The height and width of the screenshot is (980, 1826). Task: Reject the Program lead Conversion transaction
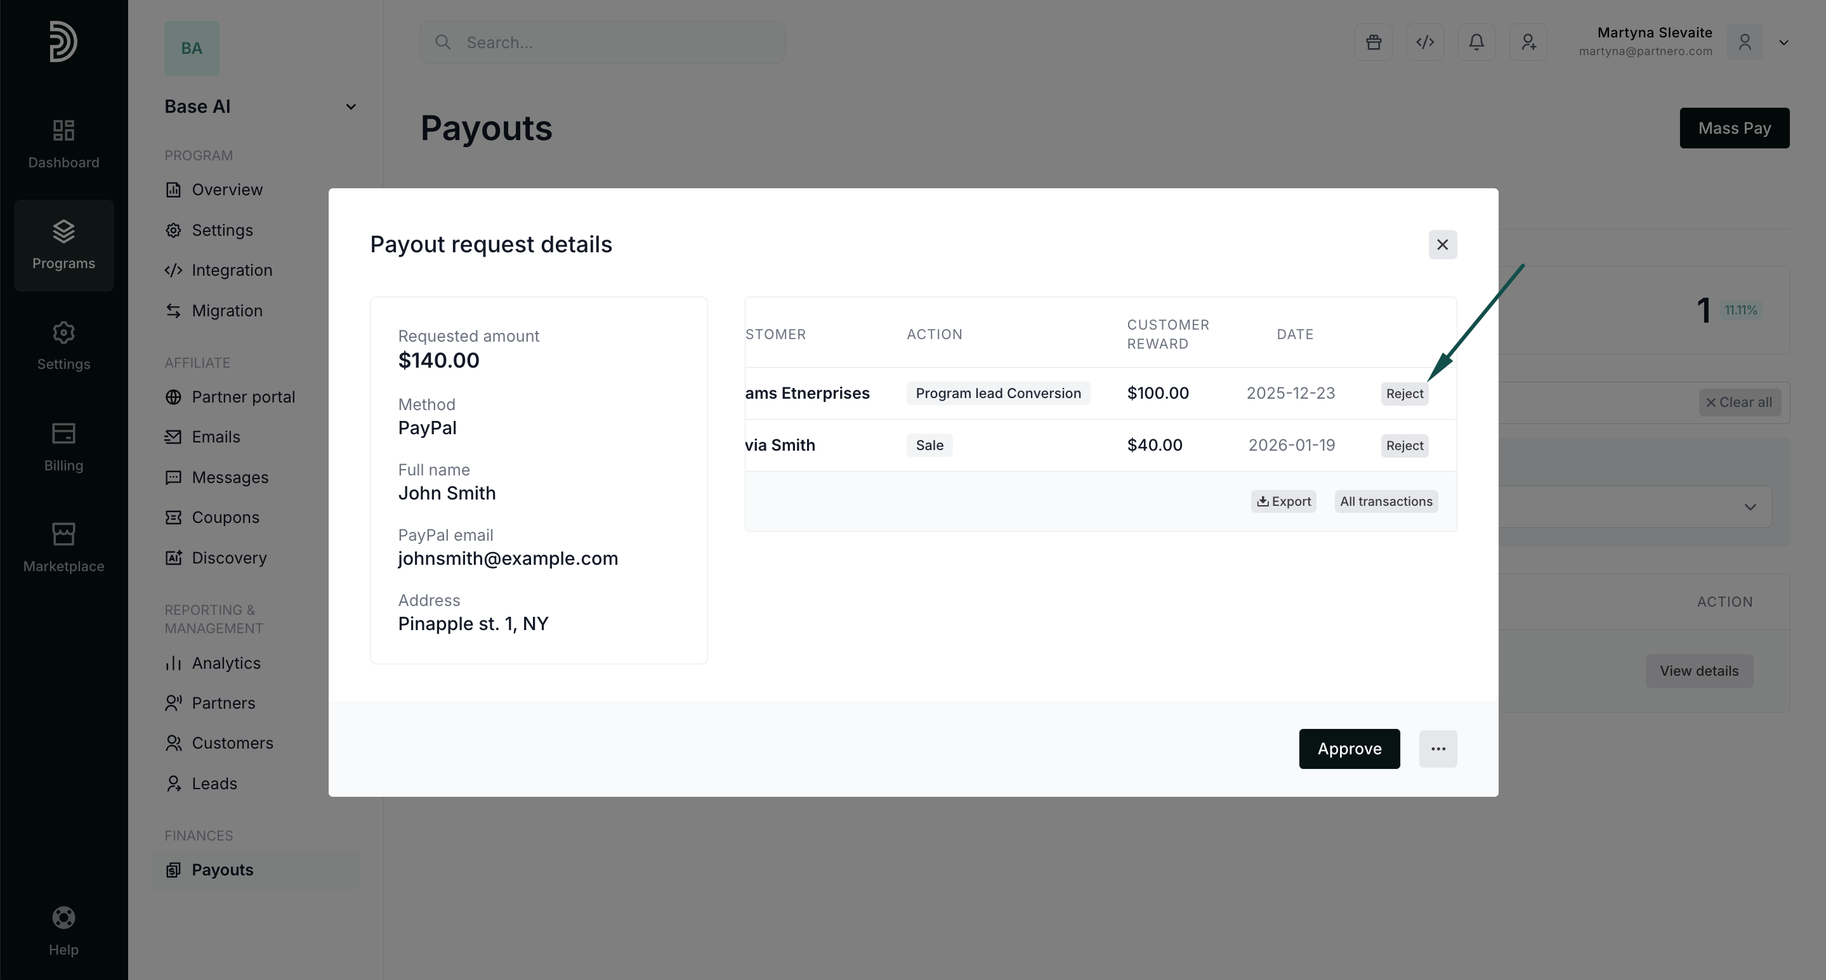pos(1404,394)
